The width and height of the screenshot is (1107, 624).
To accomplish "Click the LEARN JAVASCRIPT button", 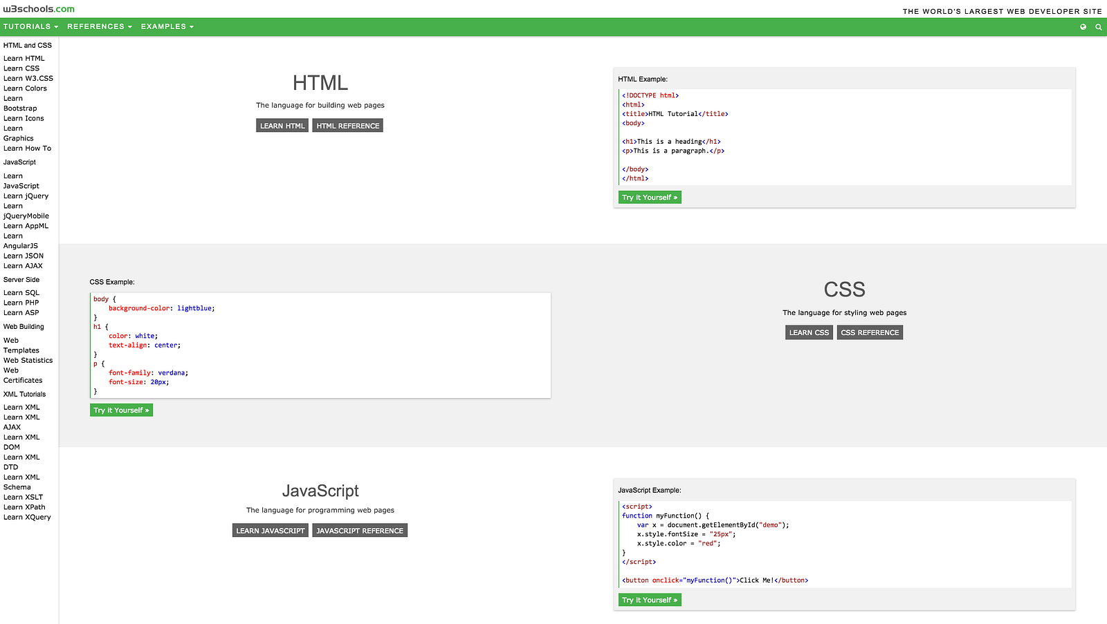I will coord(271,531).
